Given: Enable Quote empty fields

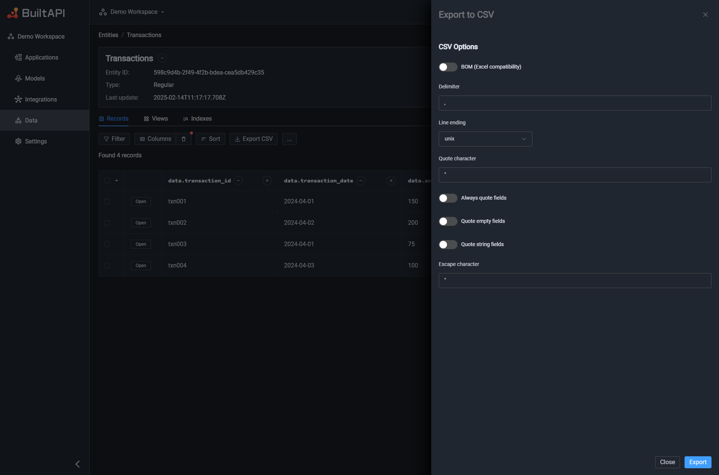Looking at the screenshot, I should [x=447, y=221].
